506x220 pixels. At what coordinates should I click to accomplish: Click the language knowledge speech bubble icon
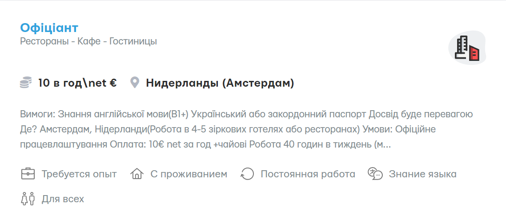(375, 174)
